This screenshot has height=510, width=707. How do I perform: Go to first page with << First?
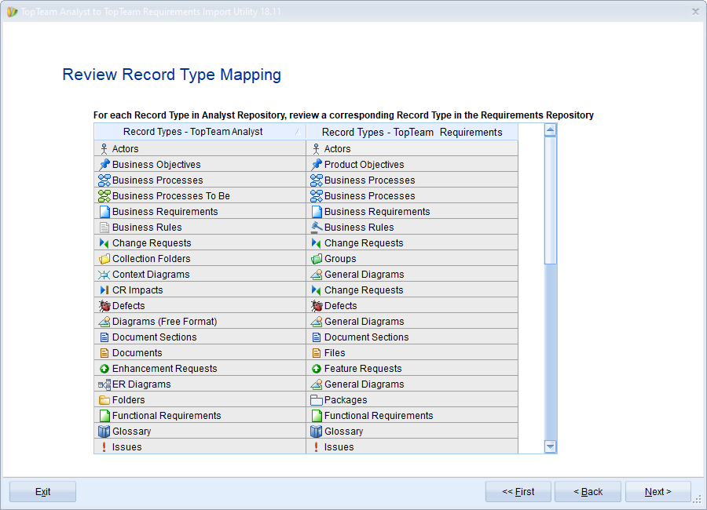coord(518,491)
